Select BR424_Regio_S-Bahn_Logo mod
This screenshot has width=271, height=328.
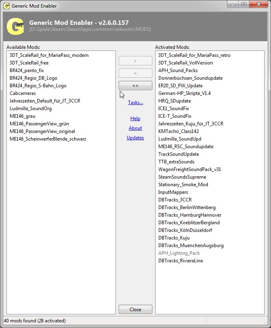click(38, 86)
